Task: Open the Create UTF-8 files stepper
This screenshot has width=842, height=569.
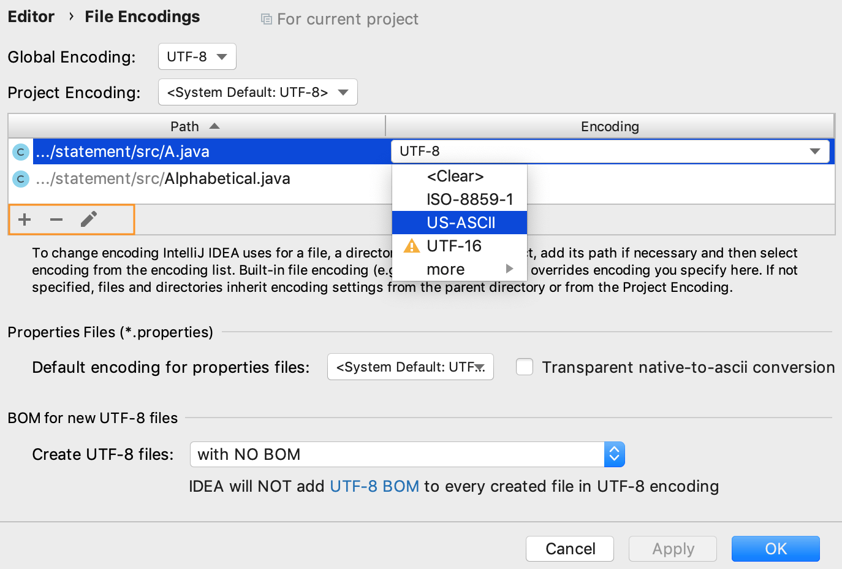Action: click(x=615, y=454)
